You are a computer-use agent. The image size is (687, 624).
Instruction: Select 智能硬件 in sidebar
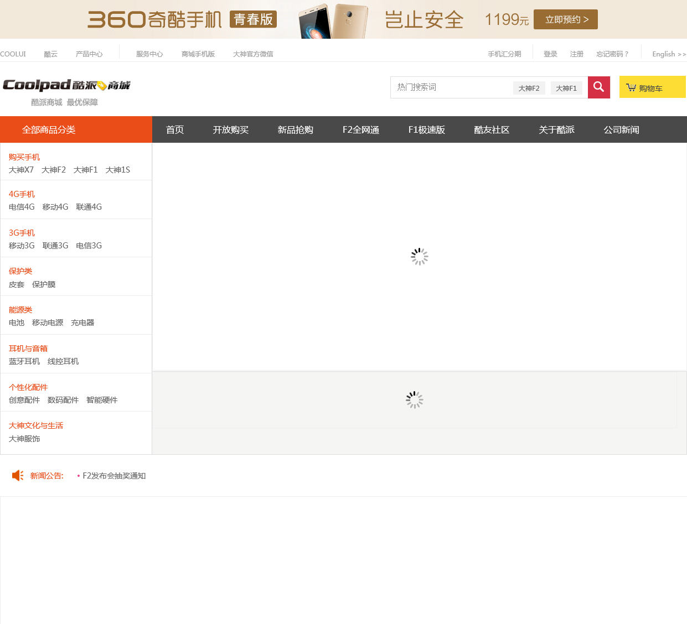(102, 400)
